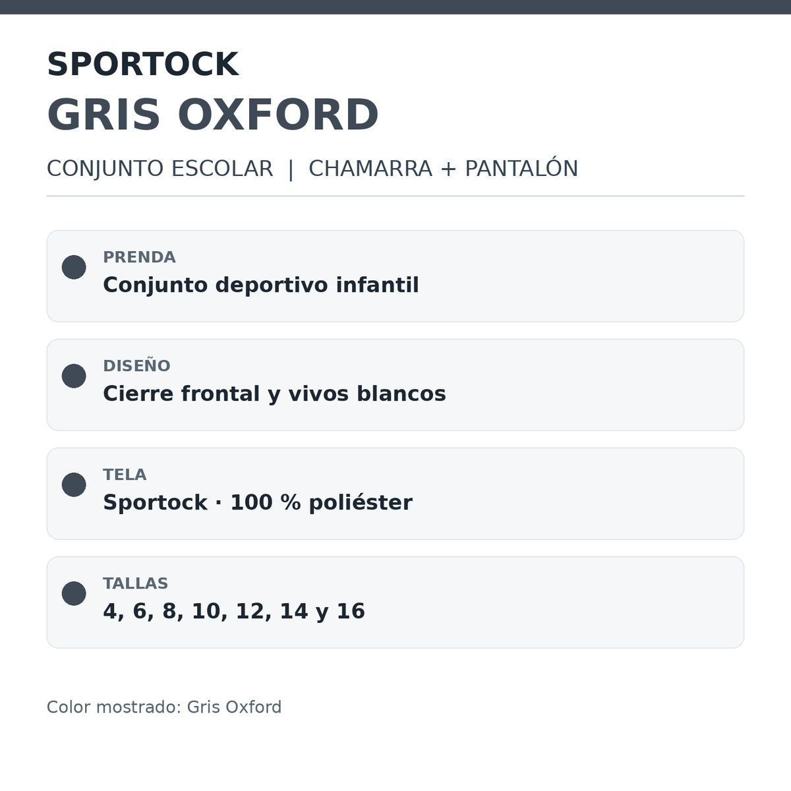Click the divider line under the subtitle
The height and width of the screenshot is (791, 791).
tap(395, 196)
